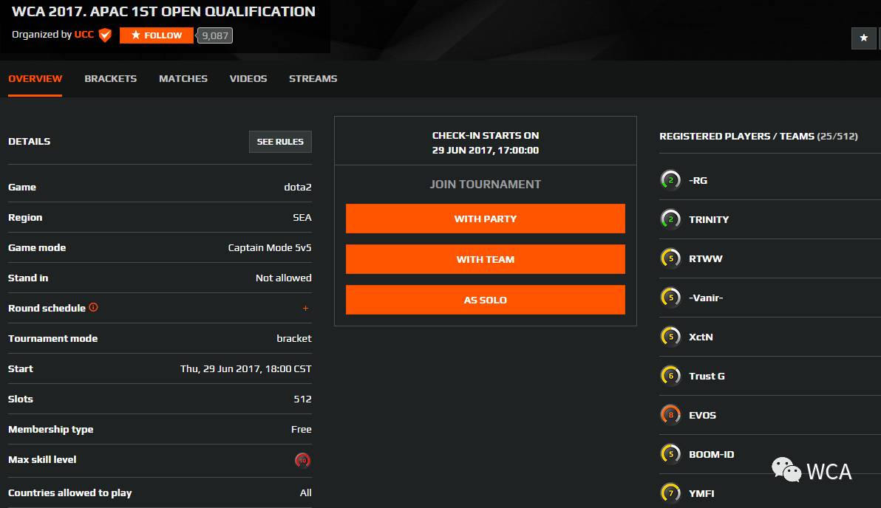The height and width of the screenshot is (508, 881).
Task: Open the UCC organizer link
Action: click(x=84, y=35)
